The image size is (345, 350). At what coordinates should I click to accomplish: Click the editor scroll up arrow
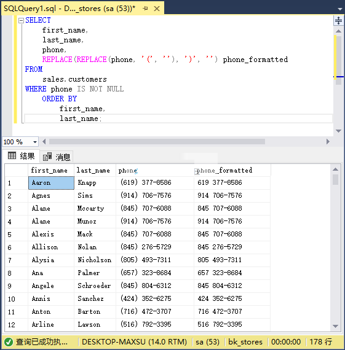point(338,31)
